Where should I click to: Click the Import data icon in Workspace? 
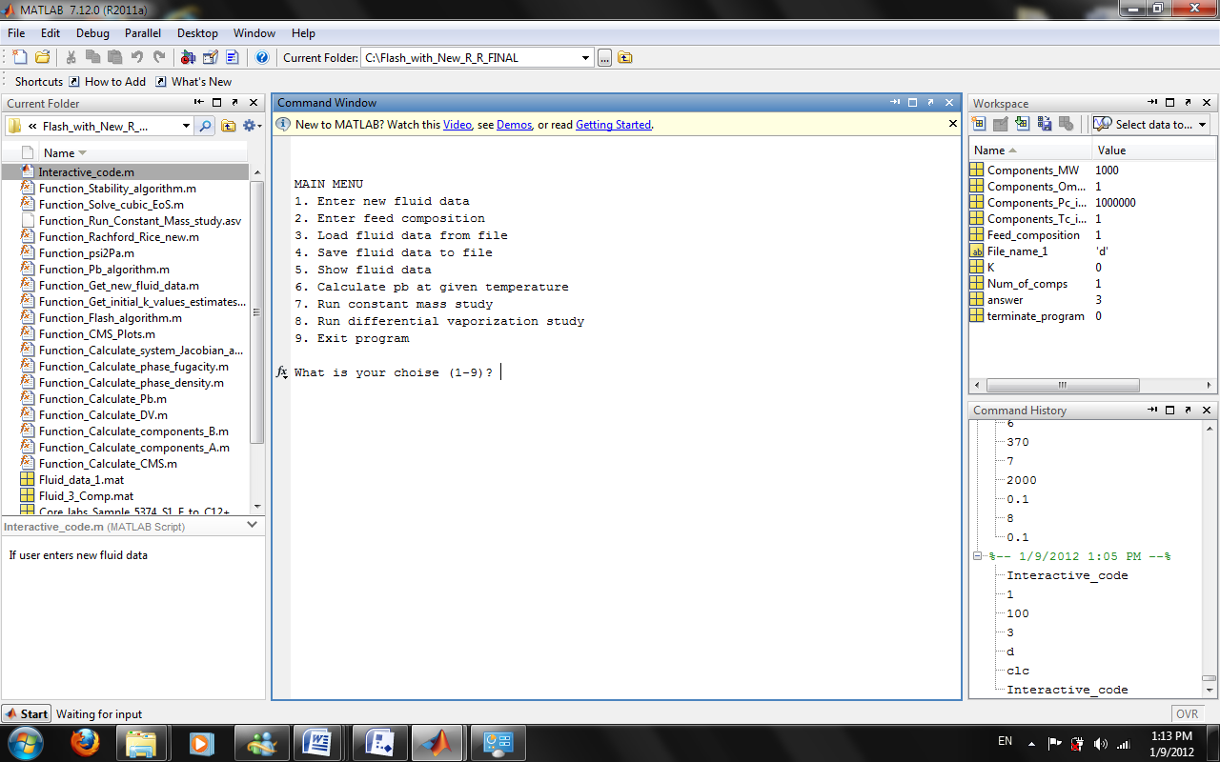tap(1022, 124)
